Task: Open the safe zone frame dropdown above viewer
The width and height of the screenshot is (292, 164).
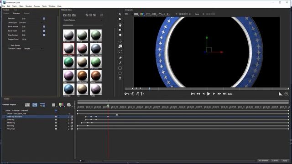Action: tap(148, 14)
